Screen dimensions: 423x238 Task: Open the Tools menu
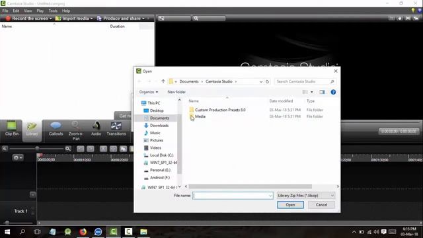coord(53,11)
